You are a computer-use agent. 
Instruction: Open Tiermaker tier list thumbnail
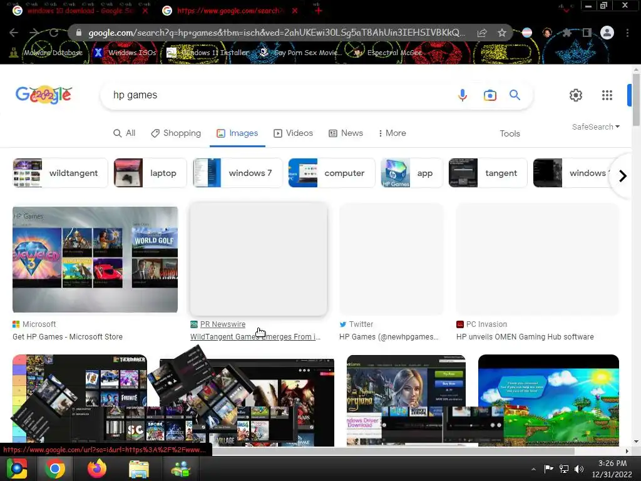click(x=79, y=400)
